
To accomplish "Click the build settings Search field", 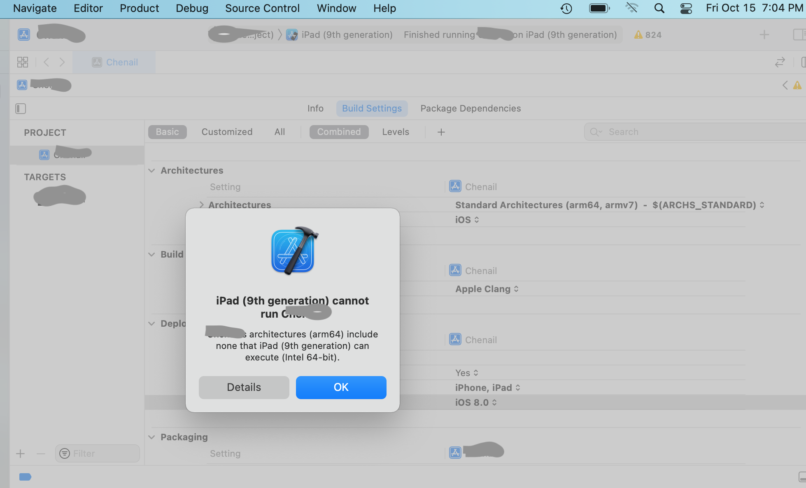I will click(696, 132).
